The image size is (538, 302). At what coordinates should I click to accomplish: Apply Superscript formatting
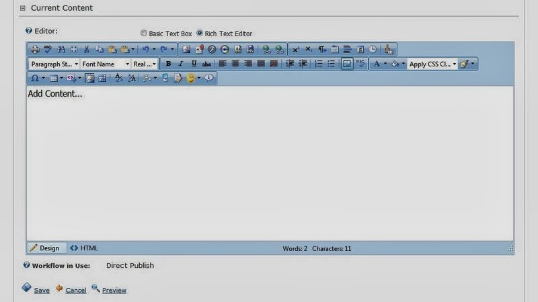[295, 49]
